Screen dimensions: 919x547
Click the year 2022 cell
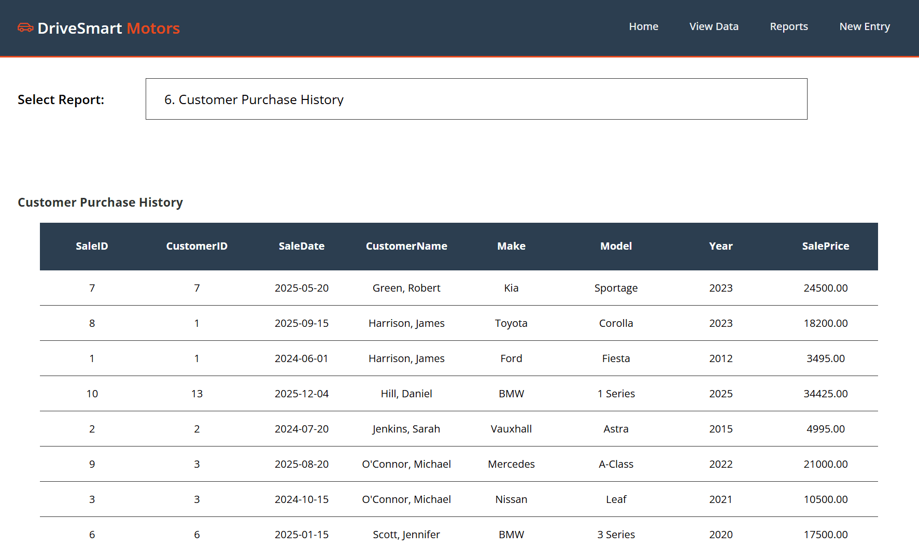721,464
